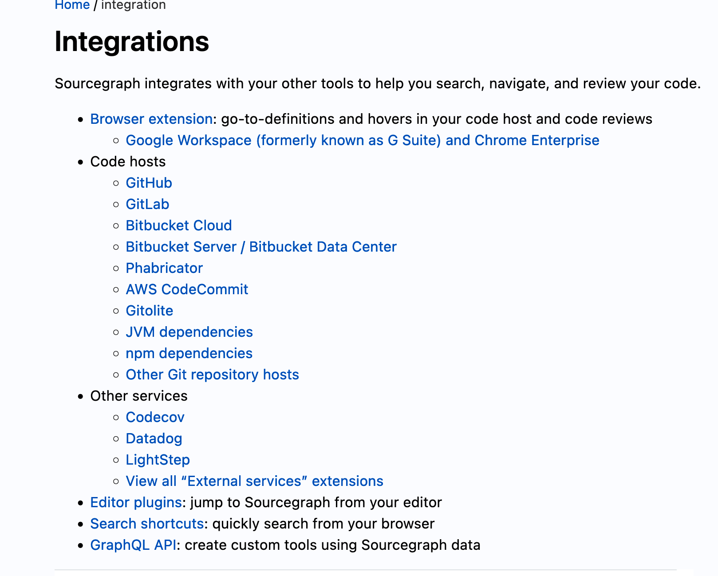Click "quickly search from your browser" text
Image resolution: width=718 pixels, height=576 pixels.
click(323, 524)
